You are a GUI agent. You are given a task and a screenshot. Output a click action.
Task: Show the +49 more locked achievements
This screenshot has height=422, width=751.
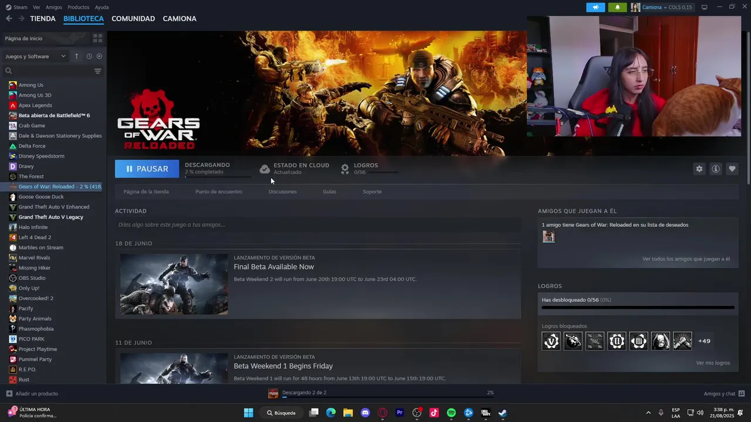coord(704,341)
